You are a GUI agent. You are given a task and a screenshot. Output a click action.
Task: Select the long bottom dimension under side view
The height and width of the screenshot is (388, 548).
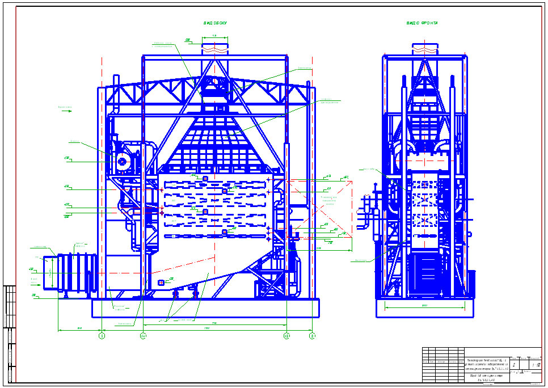[x=207, y=330]
